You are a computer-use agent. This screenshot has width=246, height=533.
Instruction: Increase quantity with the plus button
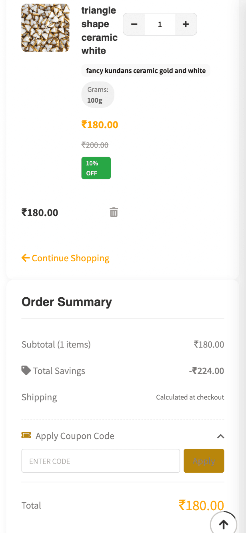click(x=186, y=24)
